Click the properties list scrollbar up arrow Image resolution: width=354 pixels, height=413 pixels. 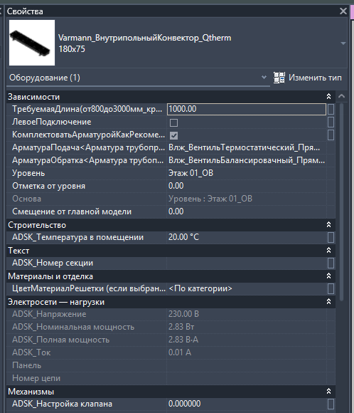click(341, 96)
